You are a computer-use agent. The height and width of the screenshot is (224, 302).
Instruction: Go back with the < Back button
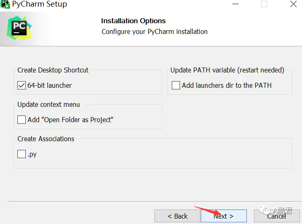[178, 216]
